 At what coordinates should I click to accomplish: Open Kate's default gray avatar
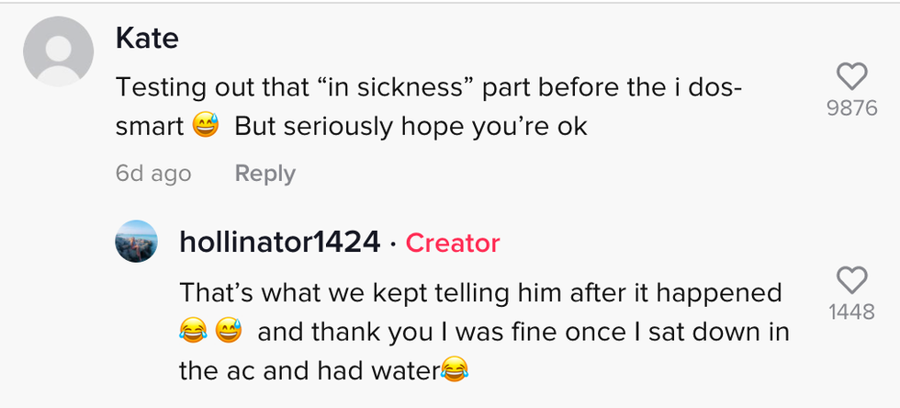[59, 52]
